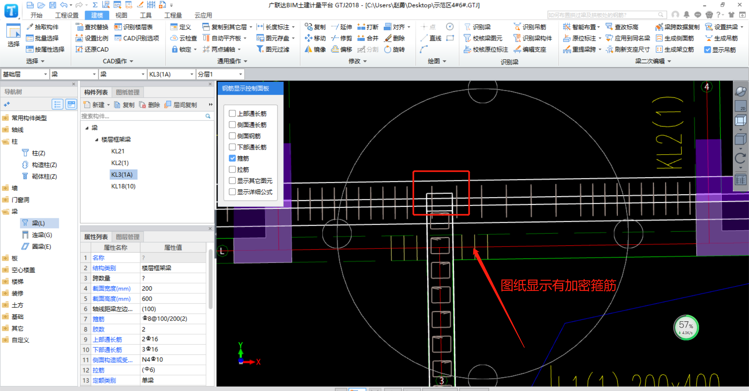Click the 拾取构件 pick component tool

[x=43, y=27]
